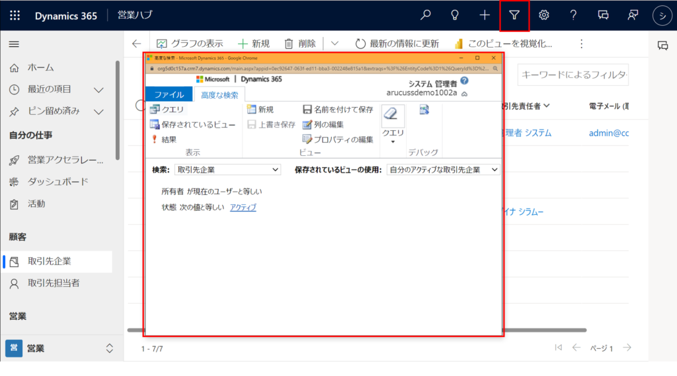Click プロパティの編集 in ribbon
The image size is (677, 376).
click(x=338, y=139)
